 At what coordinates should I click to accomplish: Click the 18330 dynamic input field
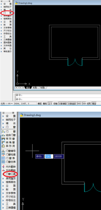tap(59, 156)
